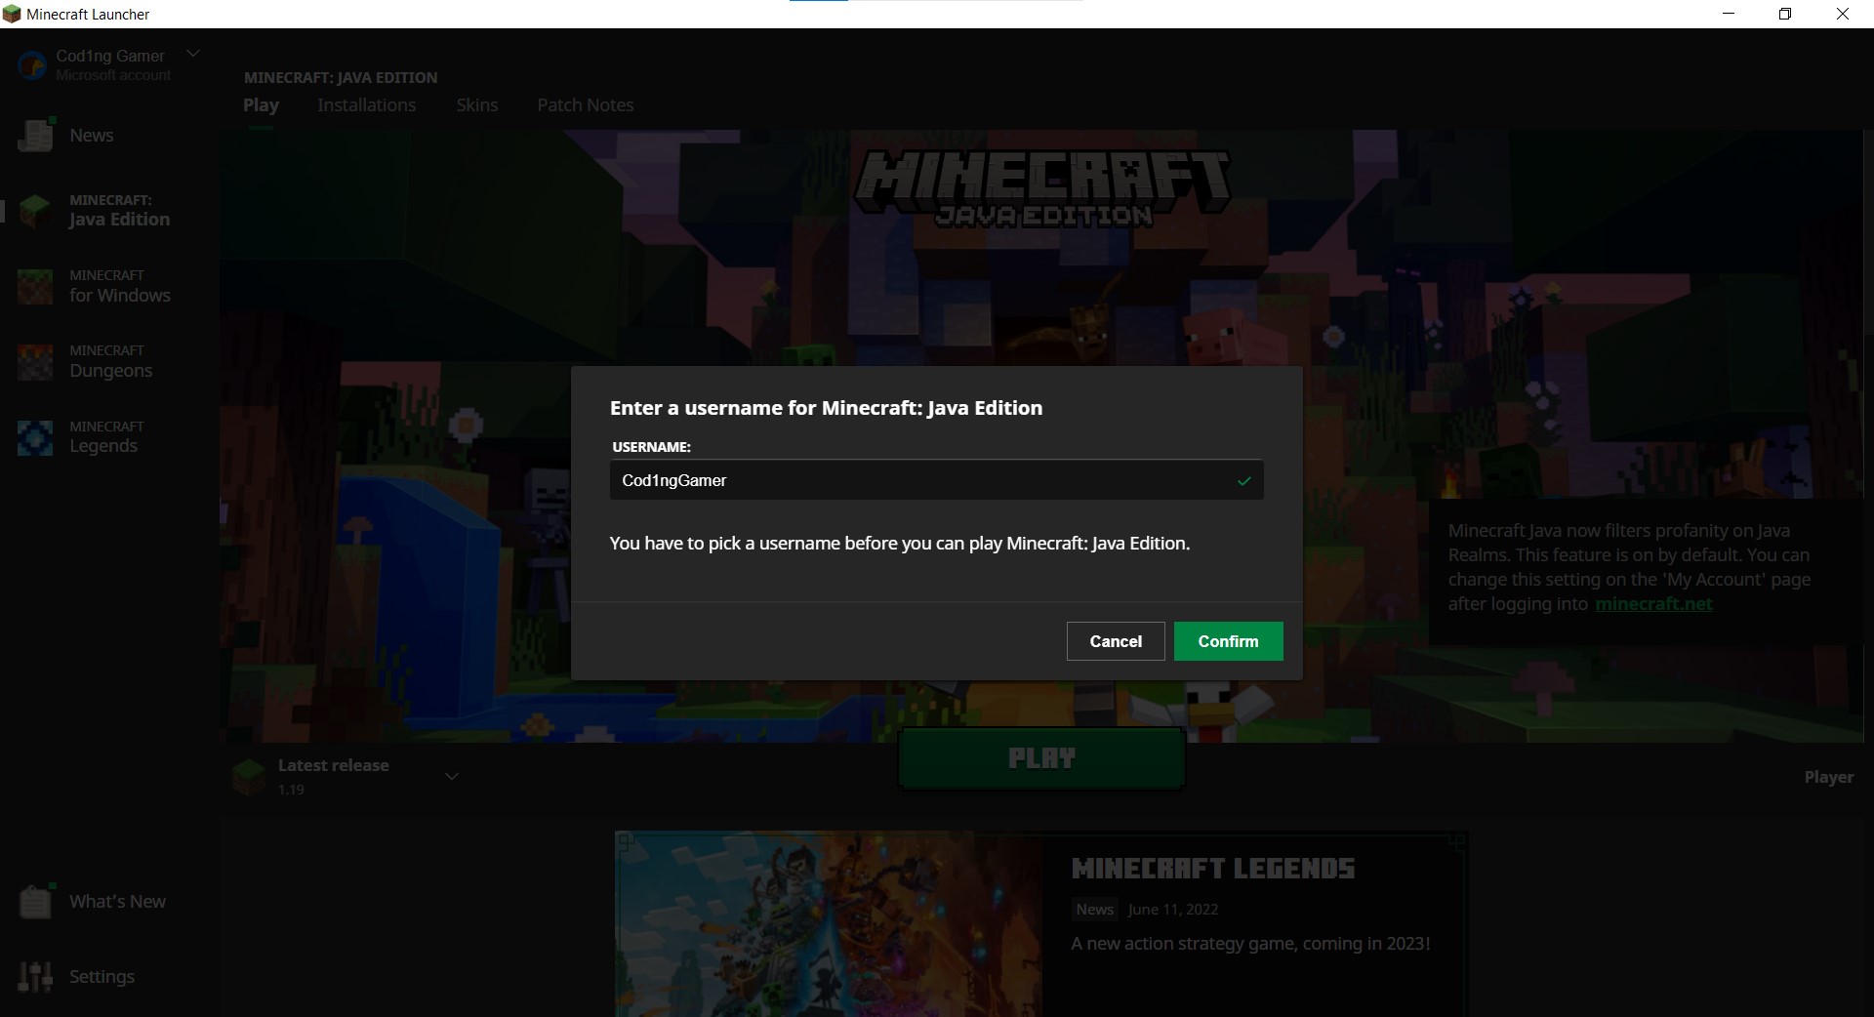Close the Minecraft Launcher window
This screenshot has width=1874, height=1017.
pos(1843,14)
